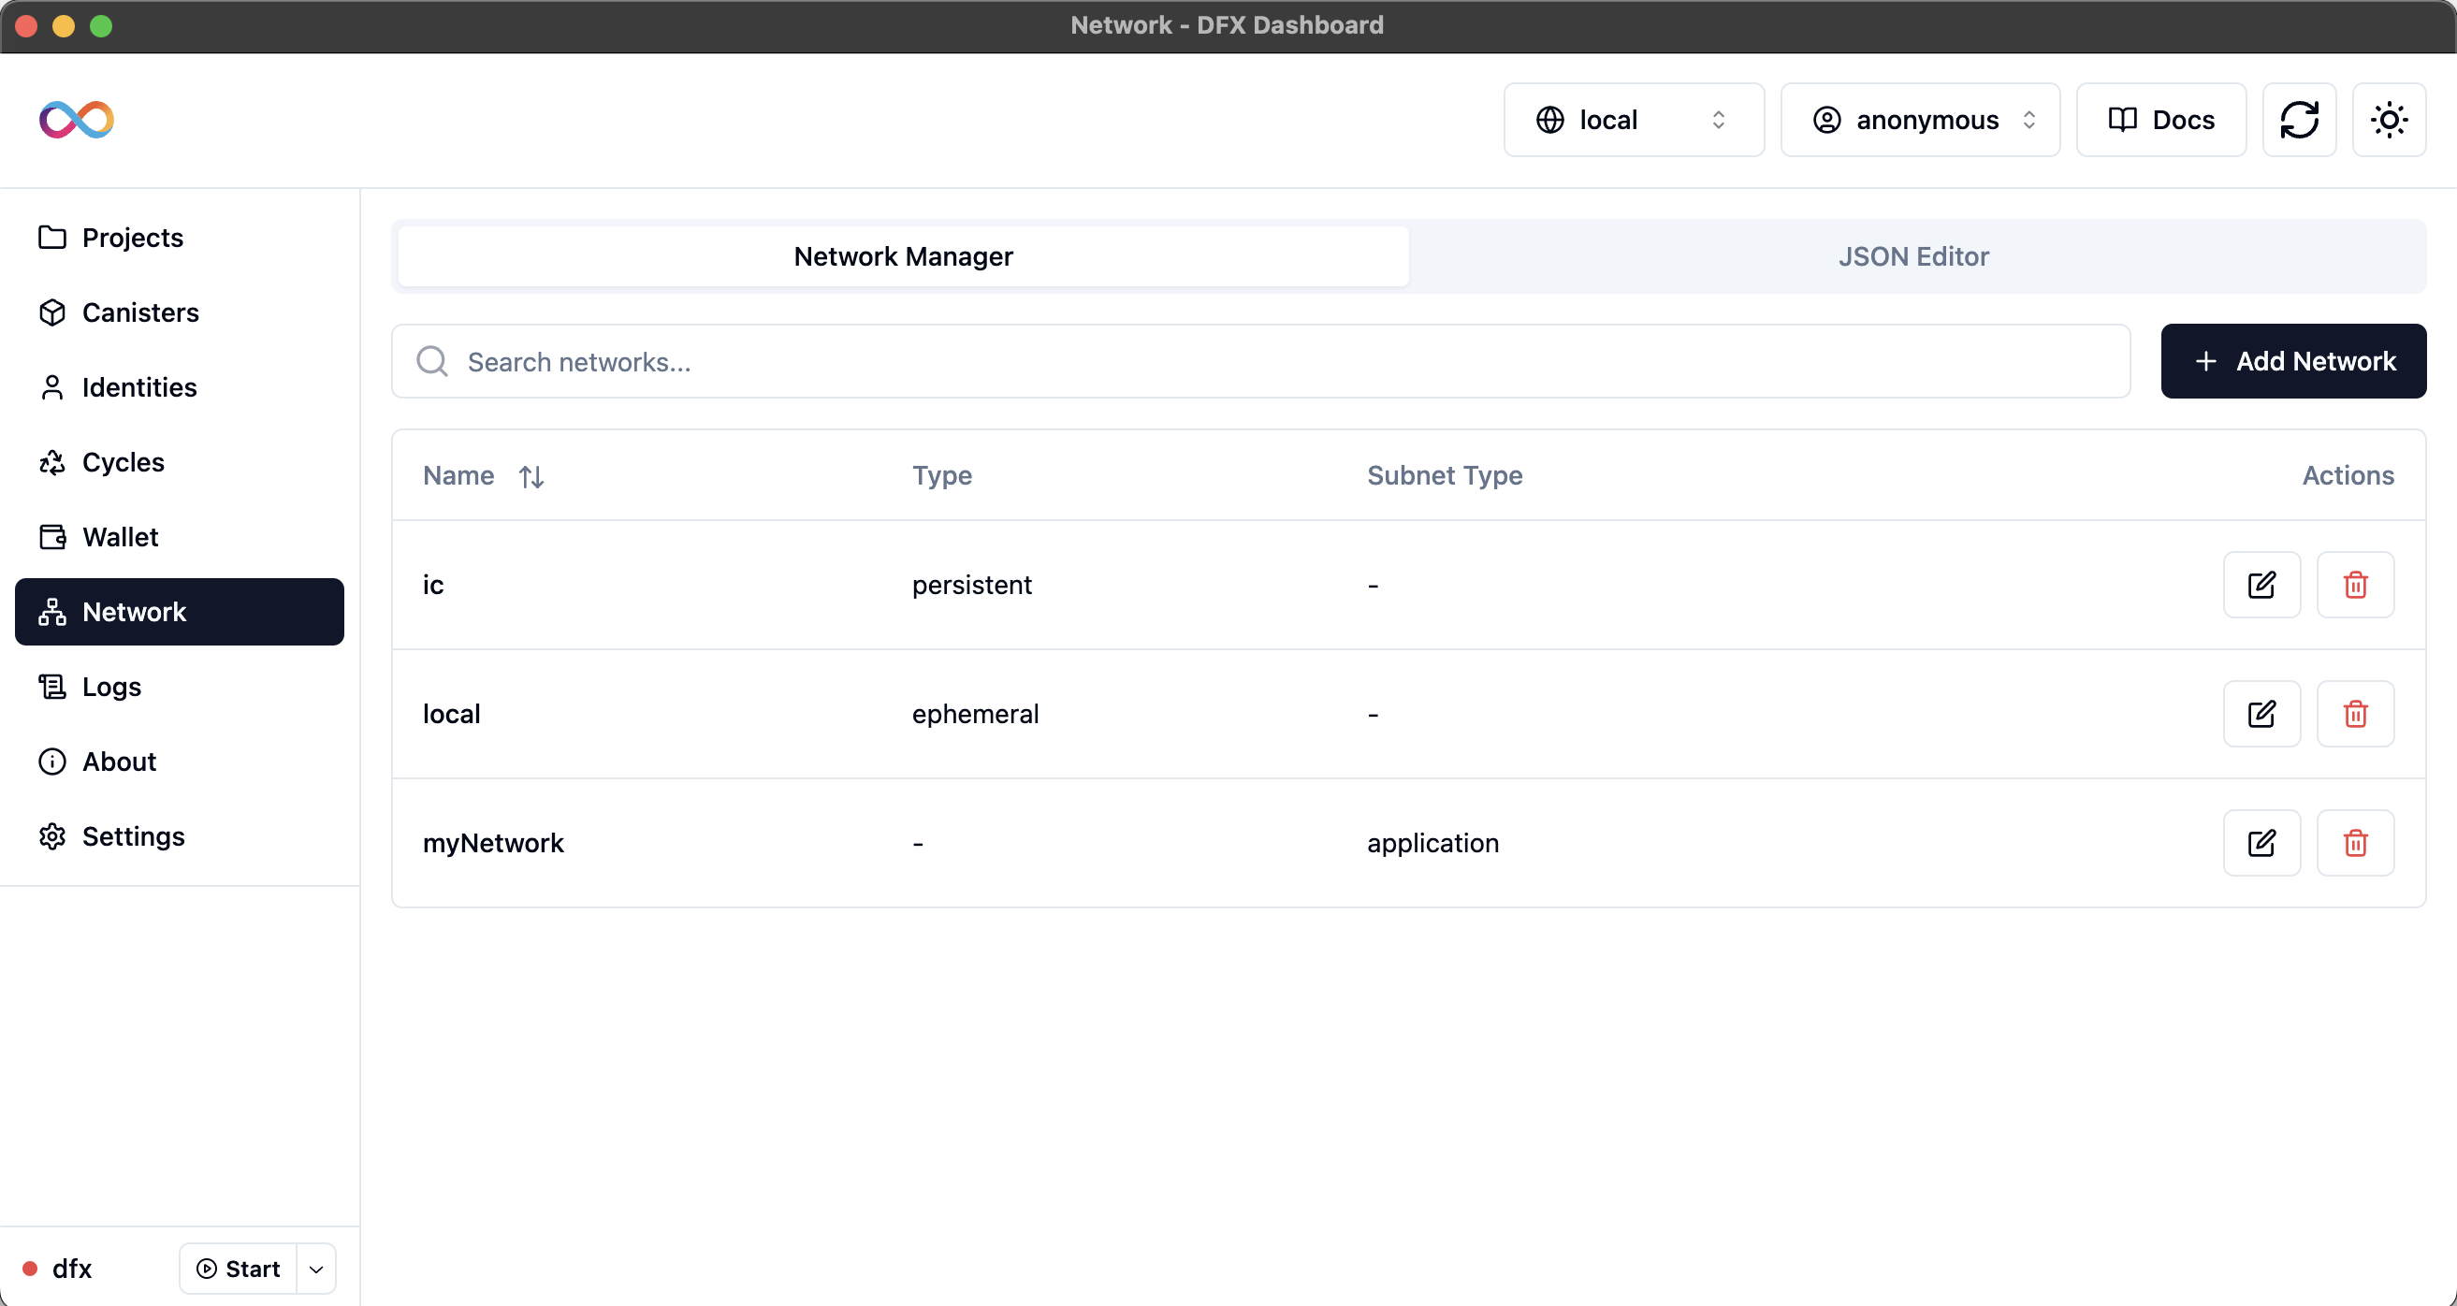Toggle sort order on the Name column

click(x=531, y=475)
